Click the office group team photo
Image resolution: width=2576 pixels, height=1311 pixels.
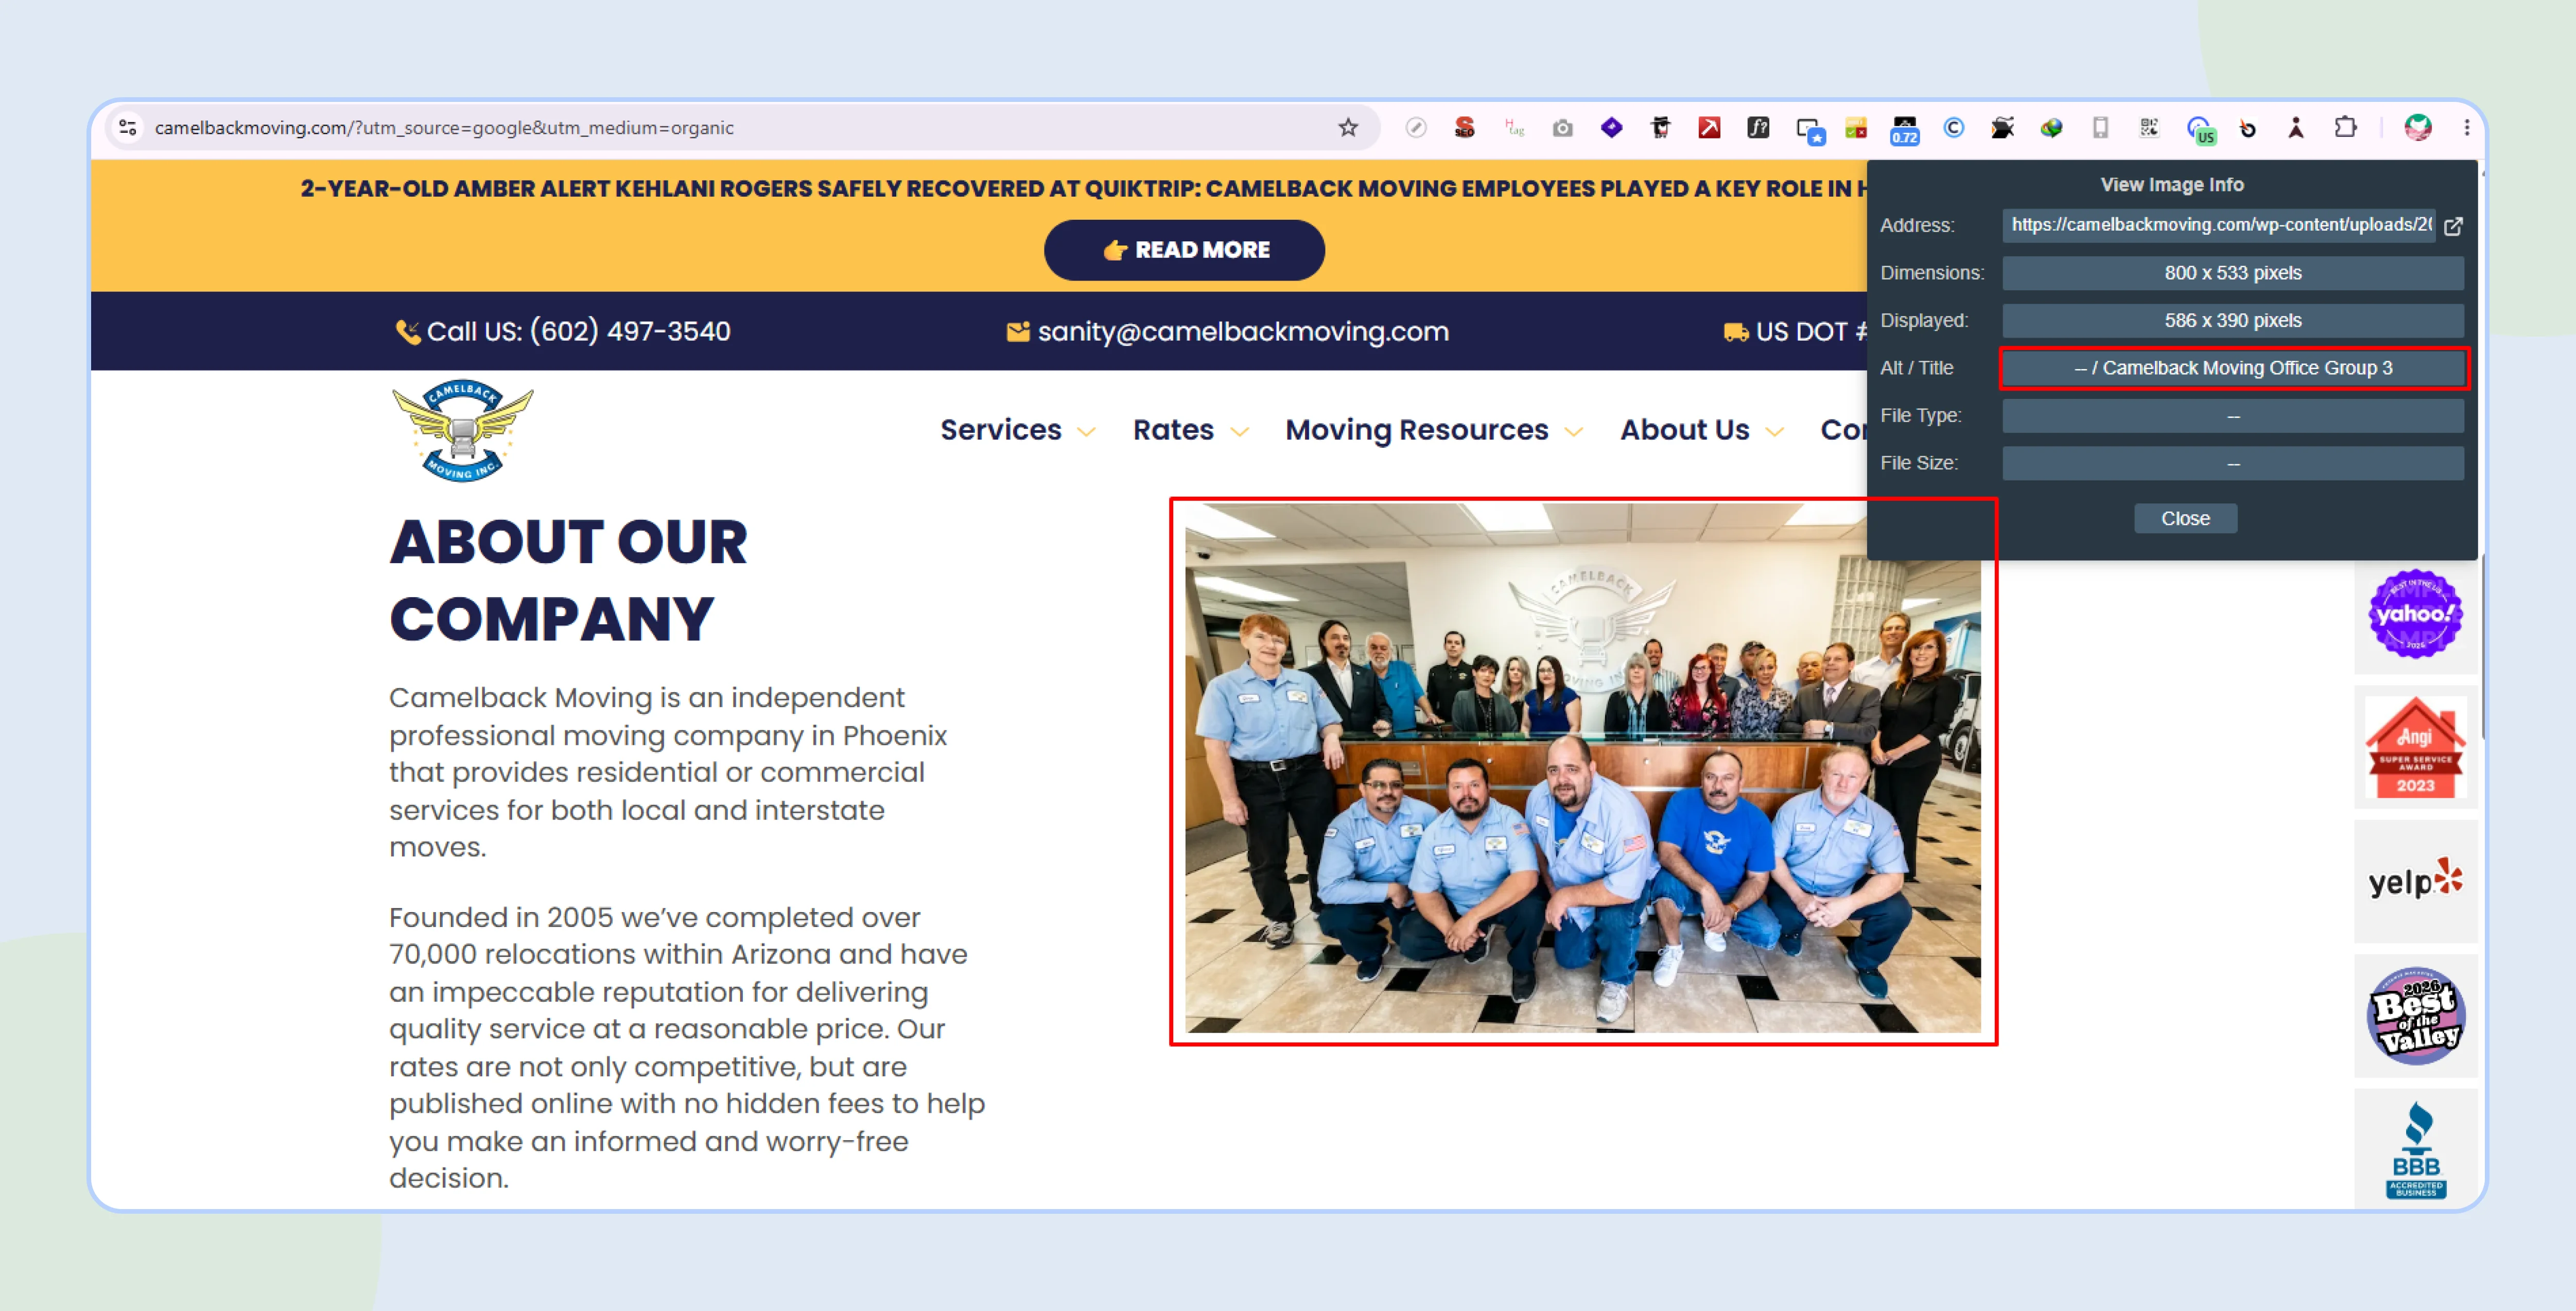pyautogui.click(x=1582, y=769)
